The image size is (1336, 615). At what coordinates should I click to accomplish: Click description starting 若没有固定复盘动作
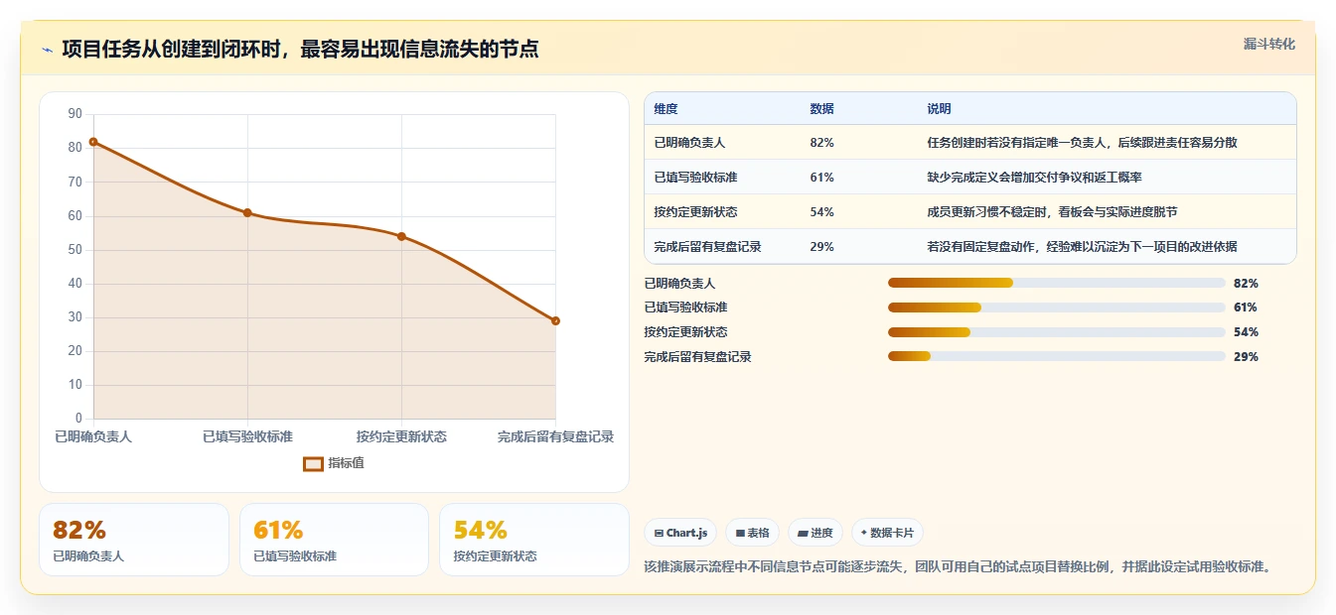tap(1082, 246)
